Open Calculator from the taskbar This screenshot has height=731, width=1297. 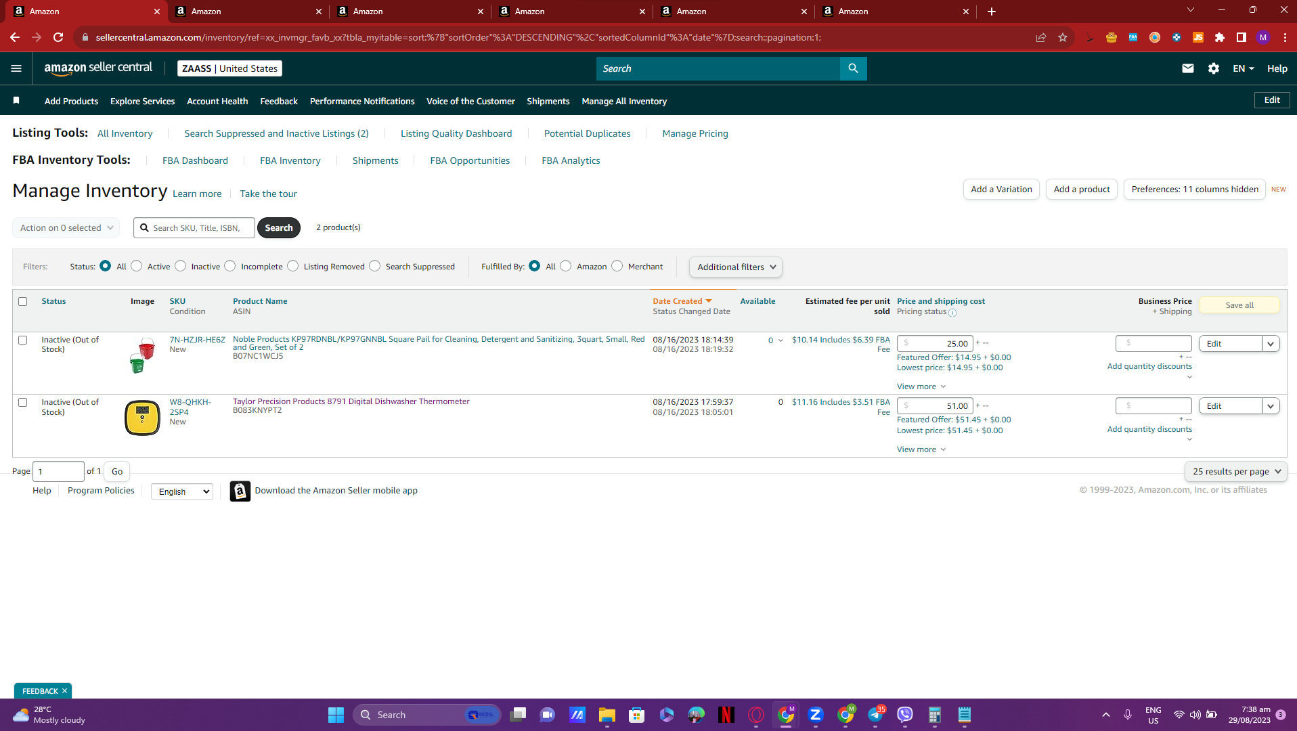(935, 715)
